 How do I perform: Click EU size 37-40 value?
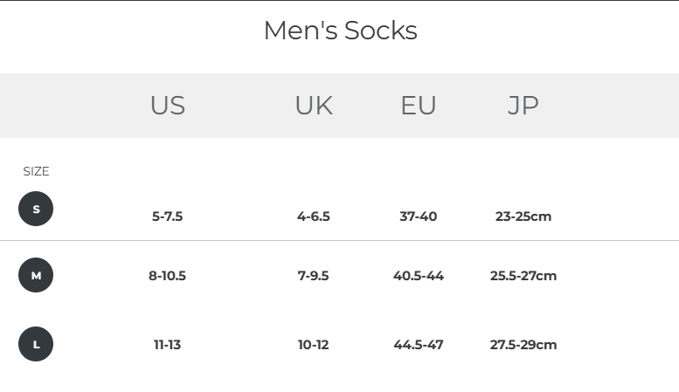pos(419,217)
